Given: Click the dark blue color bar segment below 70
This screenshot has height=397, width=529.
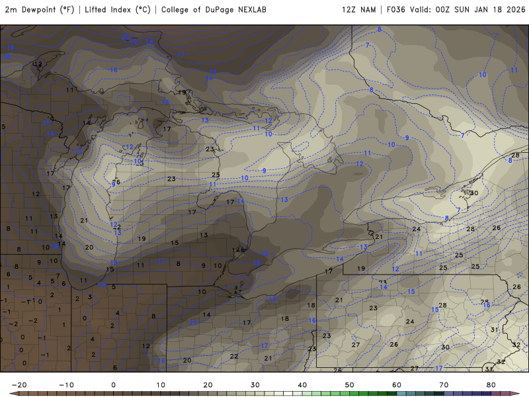Looking at the screenshot, I should pos(449,394).
